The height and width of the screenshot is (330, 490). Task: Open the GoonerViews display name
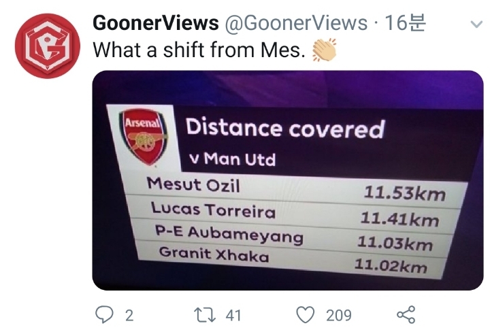click(x=155, y=22)
